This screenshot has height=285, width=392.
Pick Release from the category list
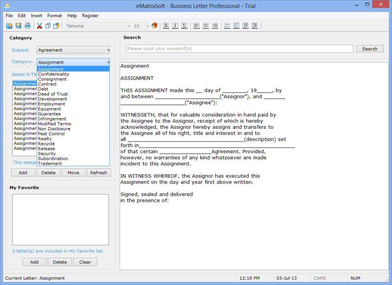73,149
